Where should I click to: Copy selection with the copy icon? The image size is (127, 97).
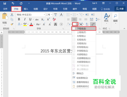[x=12, y=19]
